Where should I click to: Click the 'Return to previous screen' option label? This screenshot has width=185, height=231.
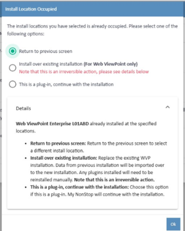point(45,51)
